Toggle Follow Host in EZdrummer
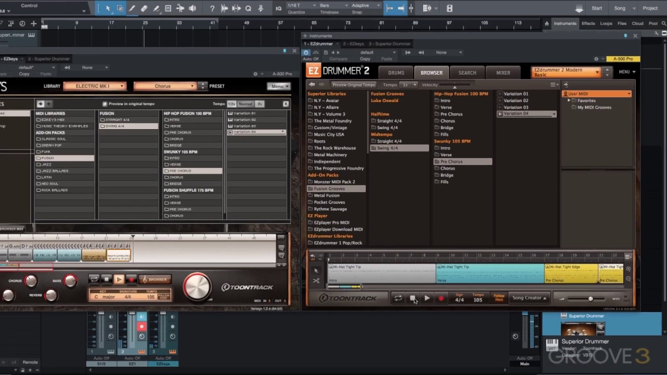This screenshot has width=667, height=375. [499, 298]
